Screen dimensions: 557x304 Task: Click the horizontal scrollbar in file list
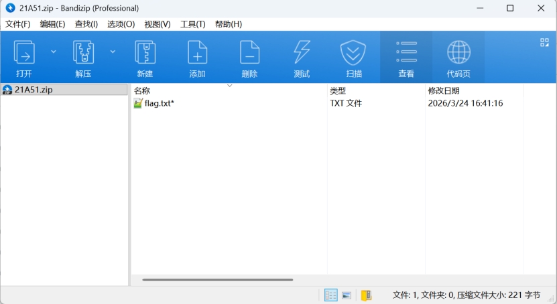(x=218, y=280)
